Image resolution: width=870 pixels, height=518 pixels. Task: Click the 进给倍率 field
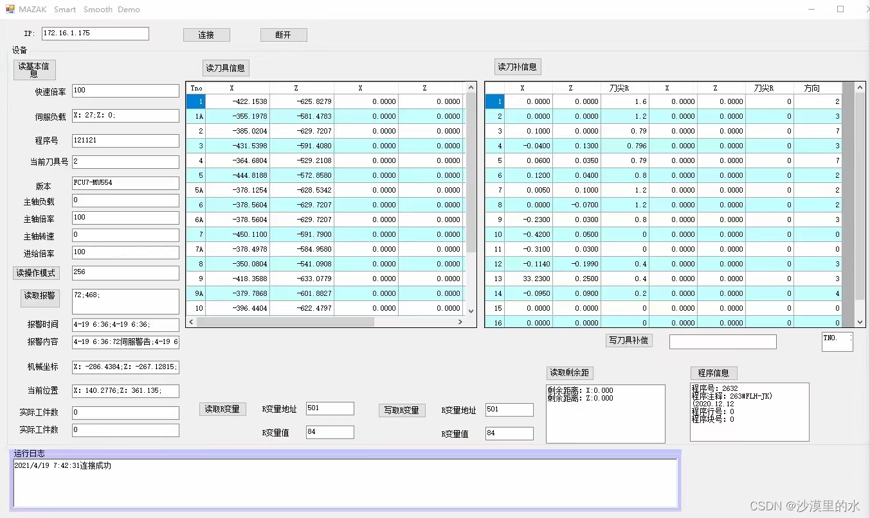(125, 252)
